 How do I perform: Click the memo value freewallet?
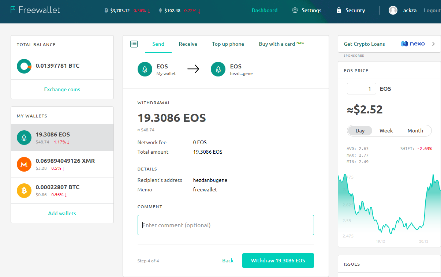click(x=205, y=190)
